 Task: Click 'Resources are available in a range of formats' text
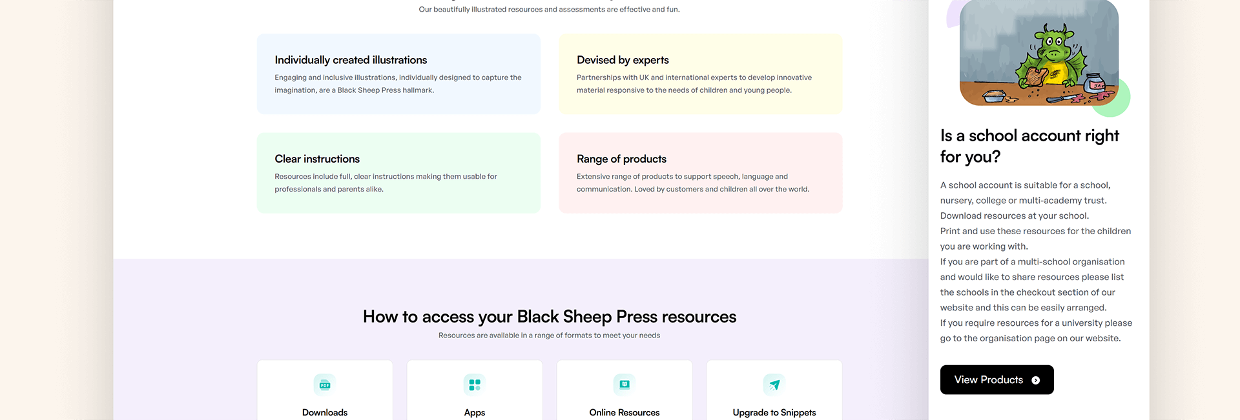click(x=549, y=335)
